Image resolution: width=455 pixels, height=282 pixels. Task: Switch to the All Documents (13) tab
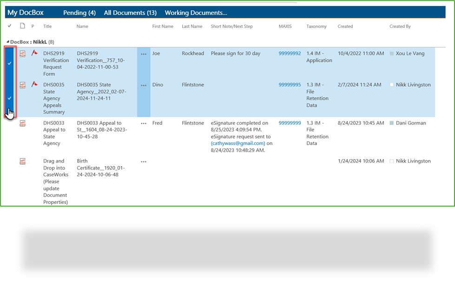(x=130, y=13)
